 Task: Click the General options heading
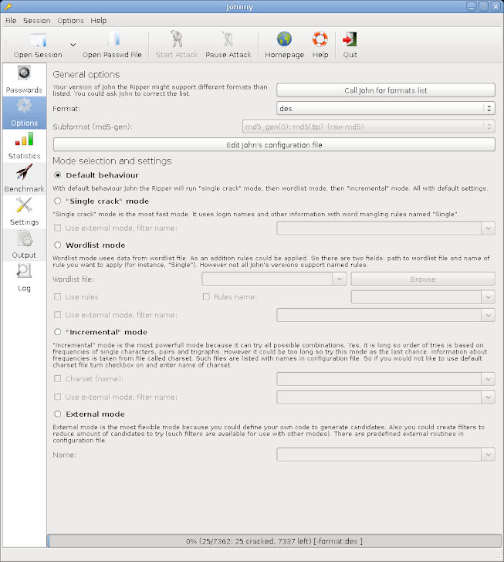(86, 75)
